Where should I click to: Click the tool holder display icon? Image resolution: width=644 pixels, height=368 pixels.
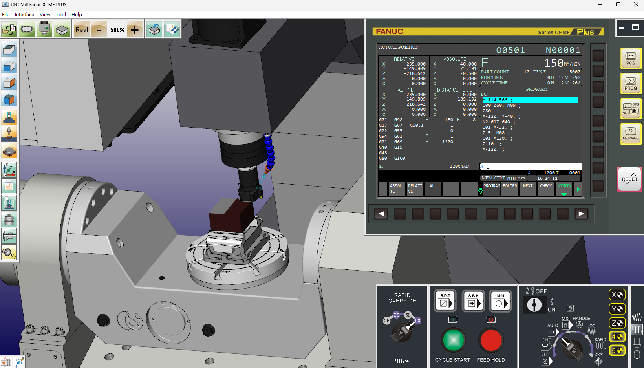9,219
